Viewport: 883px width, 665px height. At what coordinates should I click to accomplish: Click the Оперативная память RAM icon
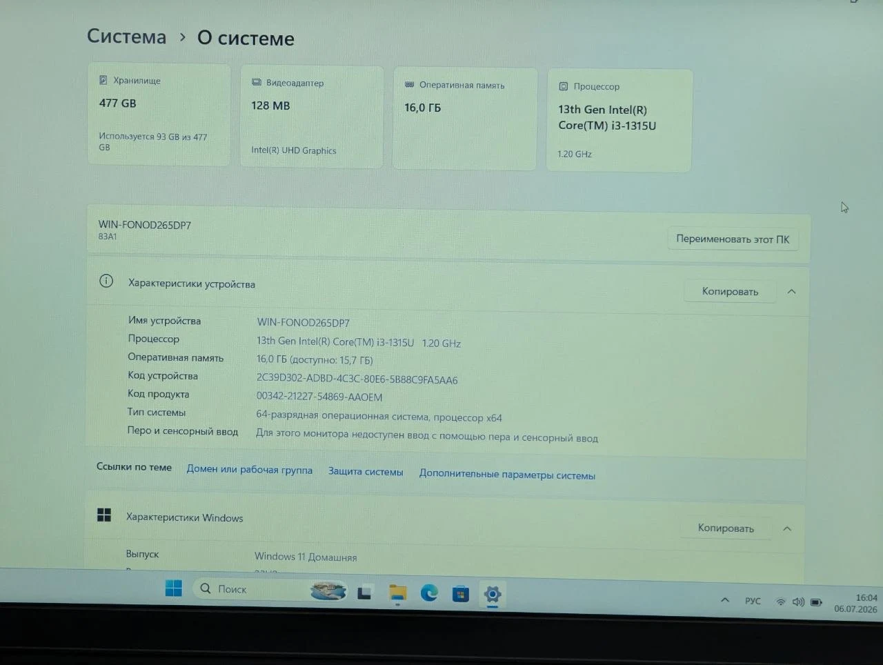pyautogui.click(x=409, y=84)
